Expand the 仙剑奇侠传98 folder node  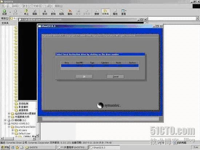9,113
